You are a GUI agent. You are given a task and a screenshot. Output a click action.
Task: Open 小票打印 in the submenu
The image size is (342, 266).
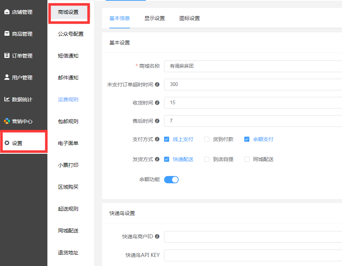68,165
